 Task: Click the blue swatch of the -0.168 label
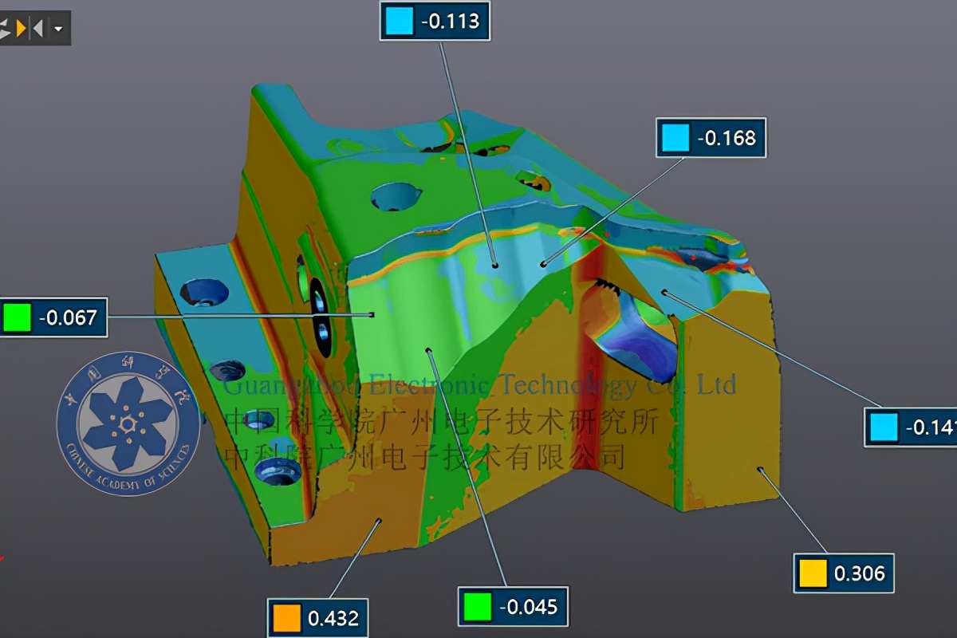[675, 139]
